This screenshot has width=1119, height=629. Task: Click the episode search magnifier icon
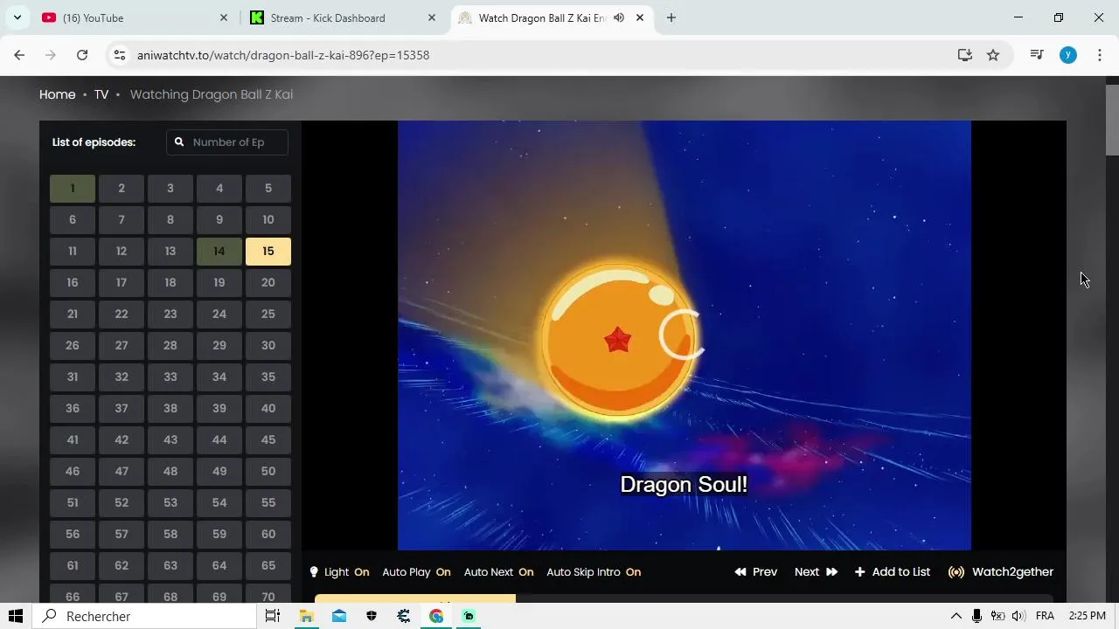179,142
